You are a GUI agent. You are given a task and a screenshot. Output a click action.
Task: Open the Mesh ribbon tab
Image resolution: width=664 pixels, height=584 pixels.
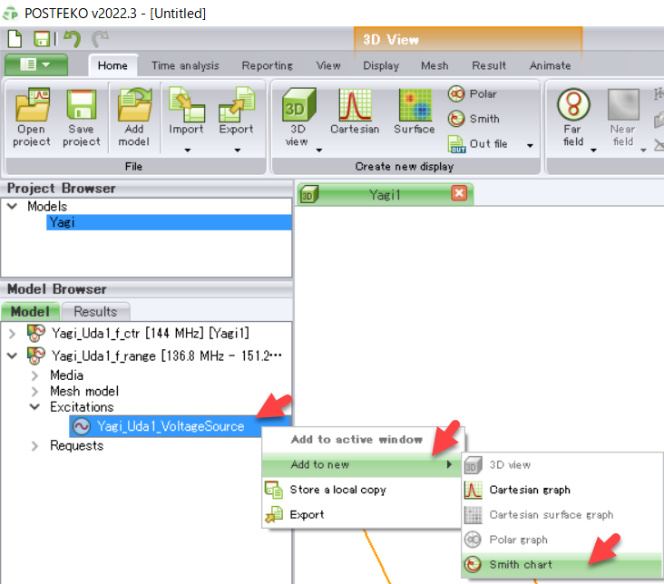(435, 65)
